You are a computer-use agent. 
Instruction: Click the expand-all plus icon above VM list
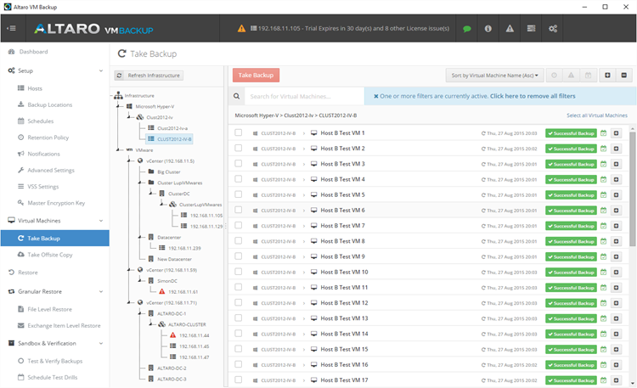point(607,76)
